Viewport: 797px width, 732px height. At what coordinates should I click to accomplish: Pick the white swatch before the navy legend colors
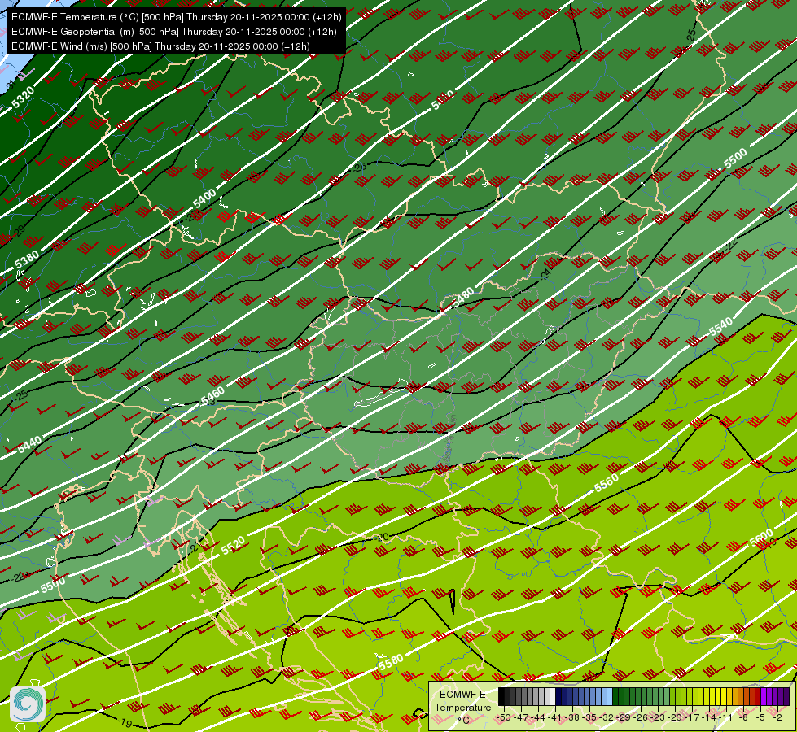pyautogui.click(x=553, y=696)
